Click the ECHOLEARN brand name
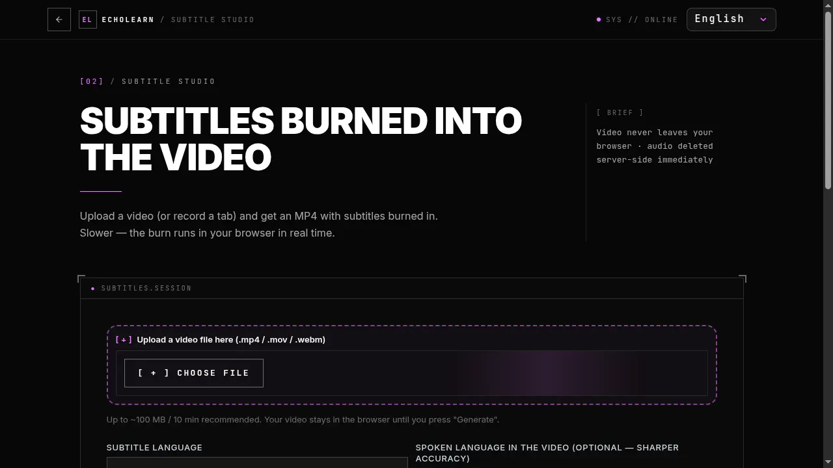This screenshot has height=468, width=833. pos(128,19)
